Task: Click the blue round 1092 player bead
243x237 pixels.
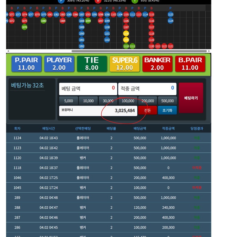Action: pyautogui.click(x=81, y=46)
